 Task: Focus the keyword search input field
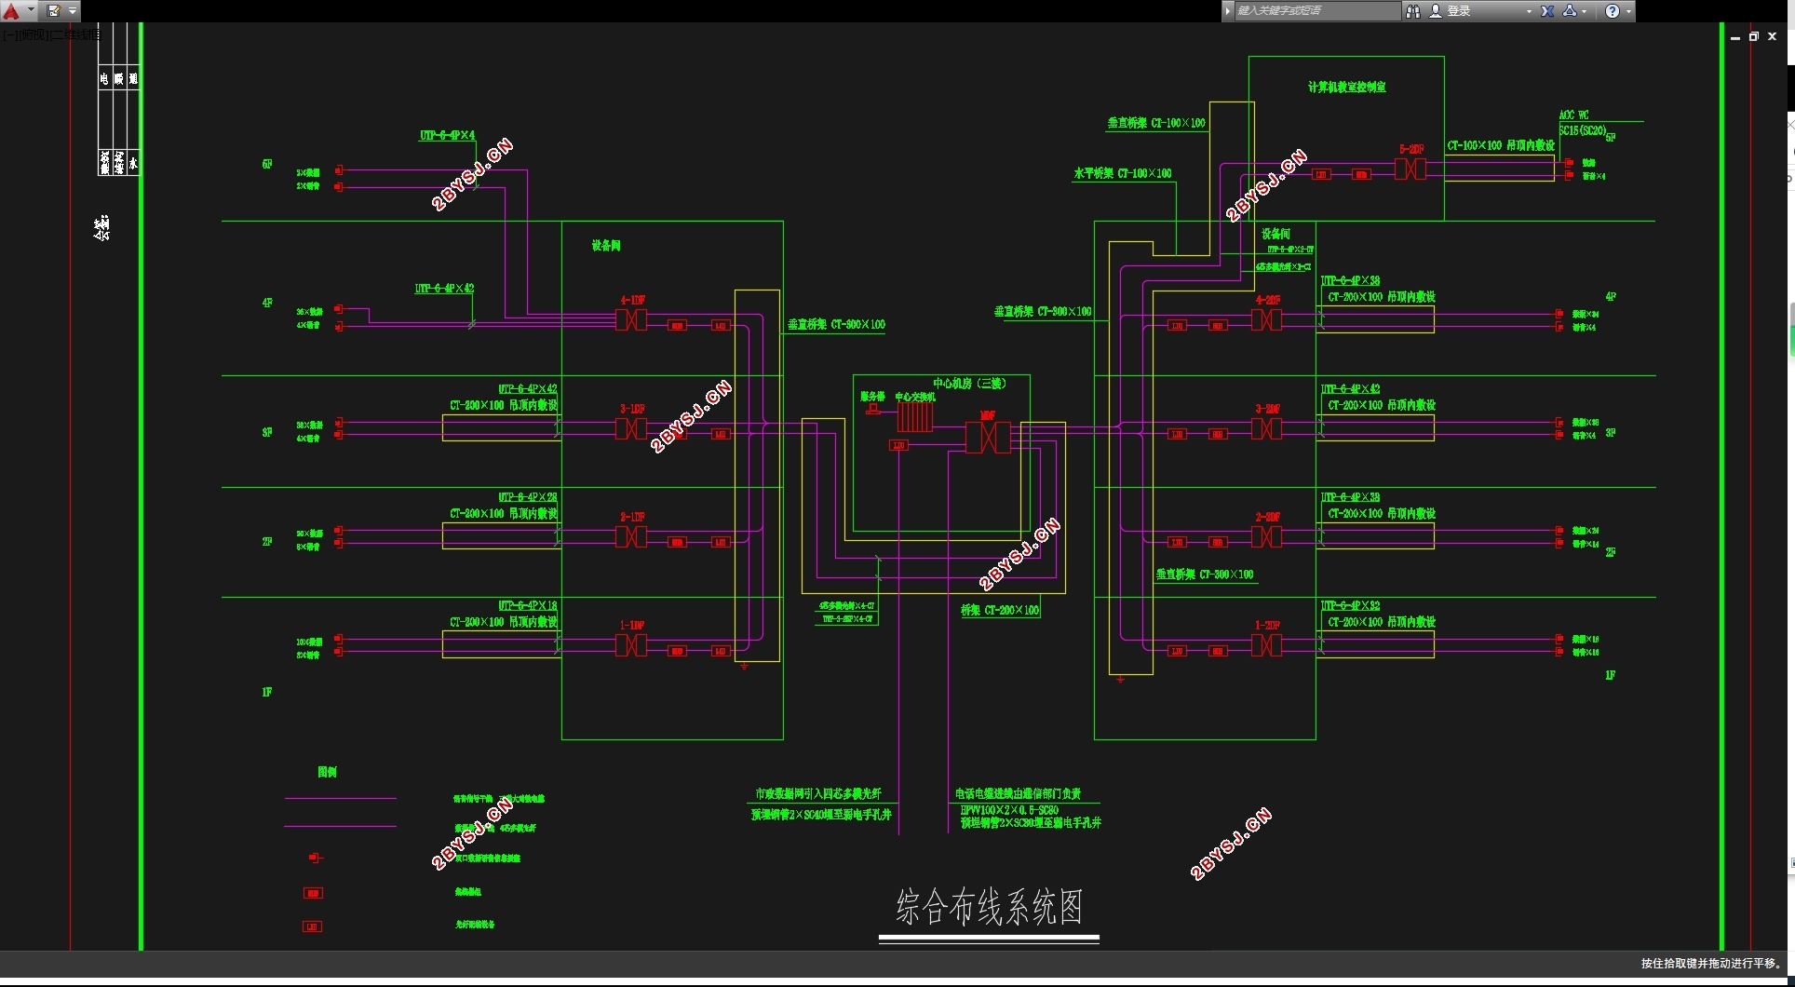tap(1316, 11)
